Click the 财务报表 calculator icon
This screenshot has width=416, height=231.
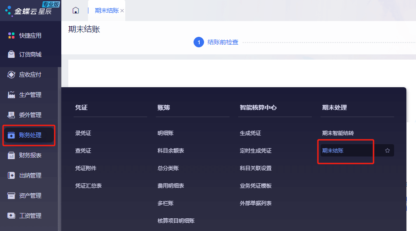click(11, 155)
